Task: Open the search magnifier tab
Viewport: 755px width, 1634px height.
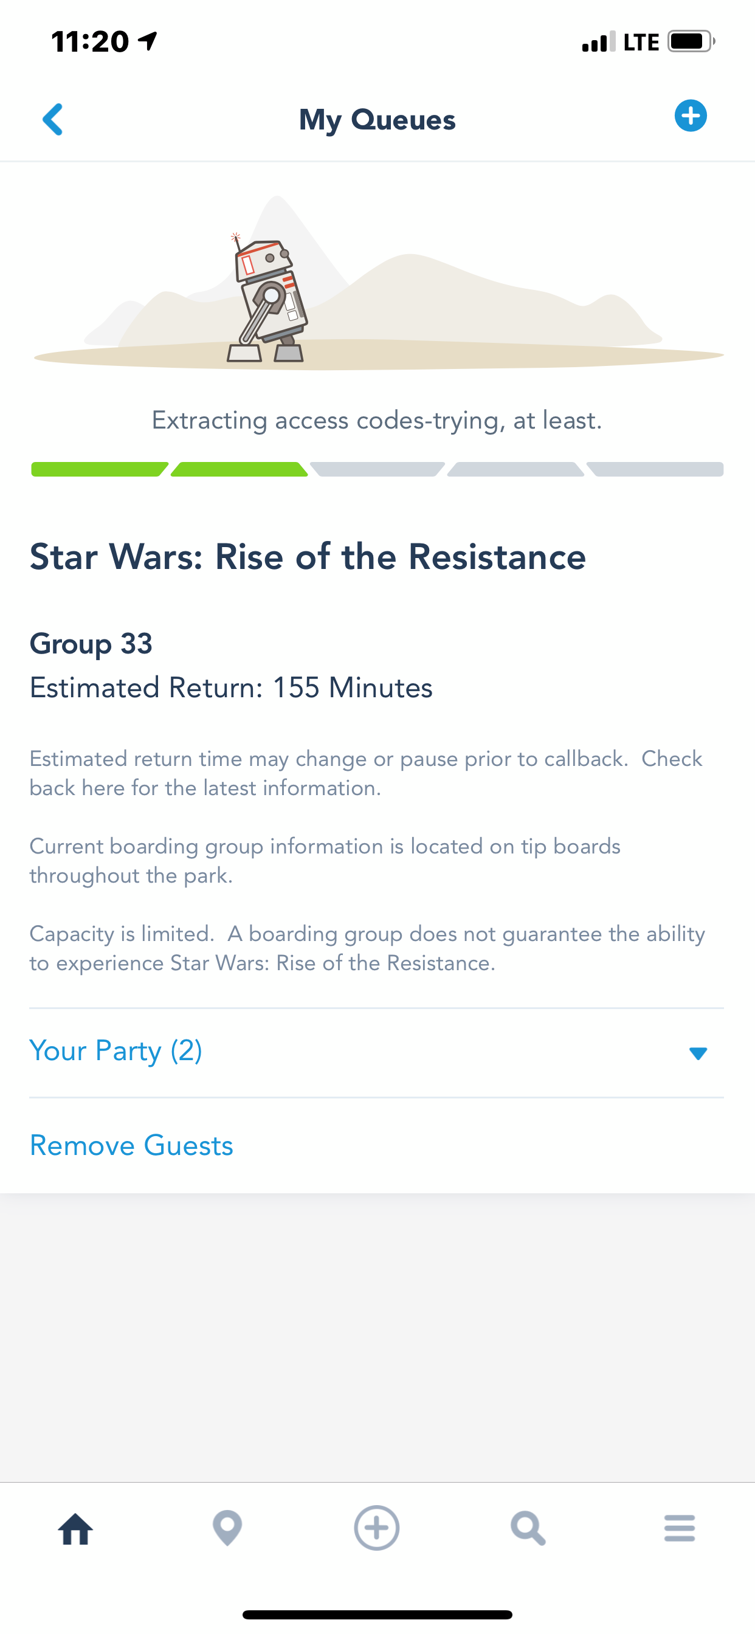Action: coord(528,1529)
